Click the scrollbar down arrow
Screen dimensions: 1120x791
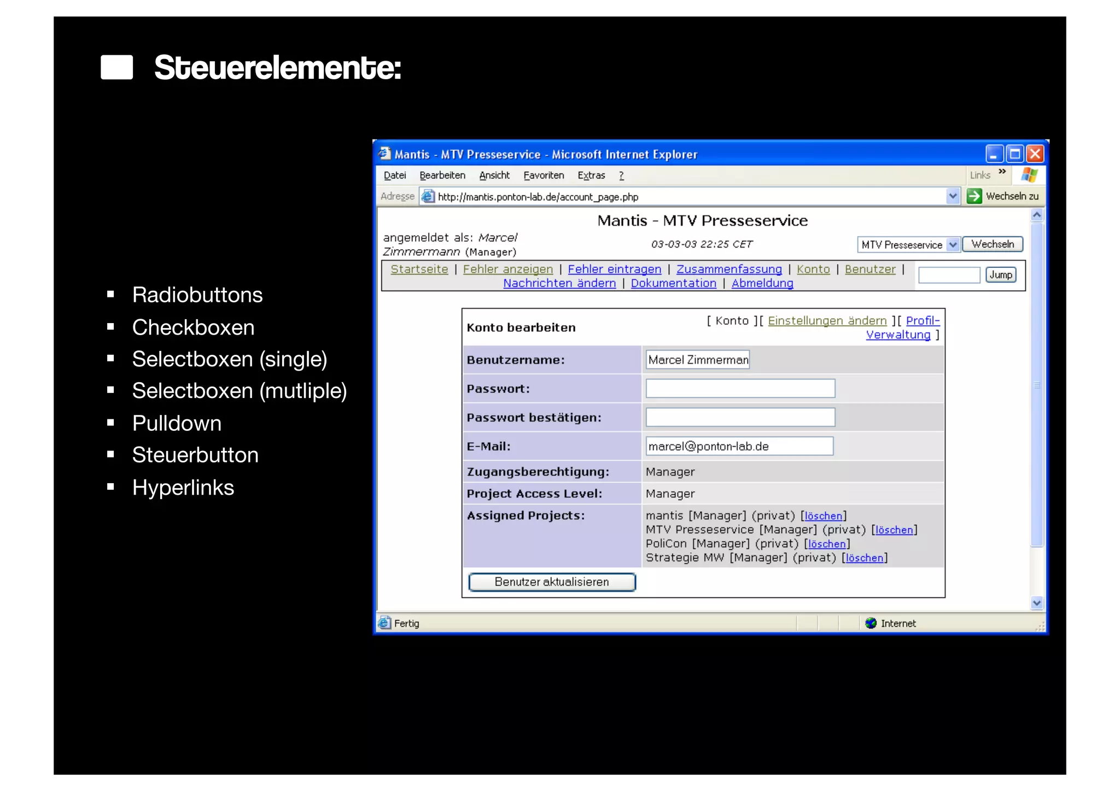tap(1037, 603)
